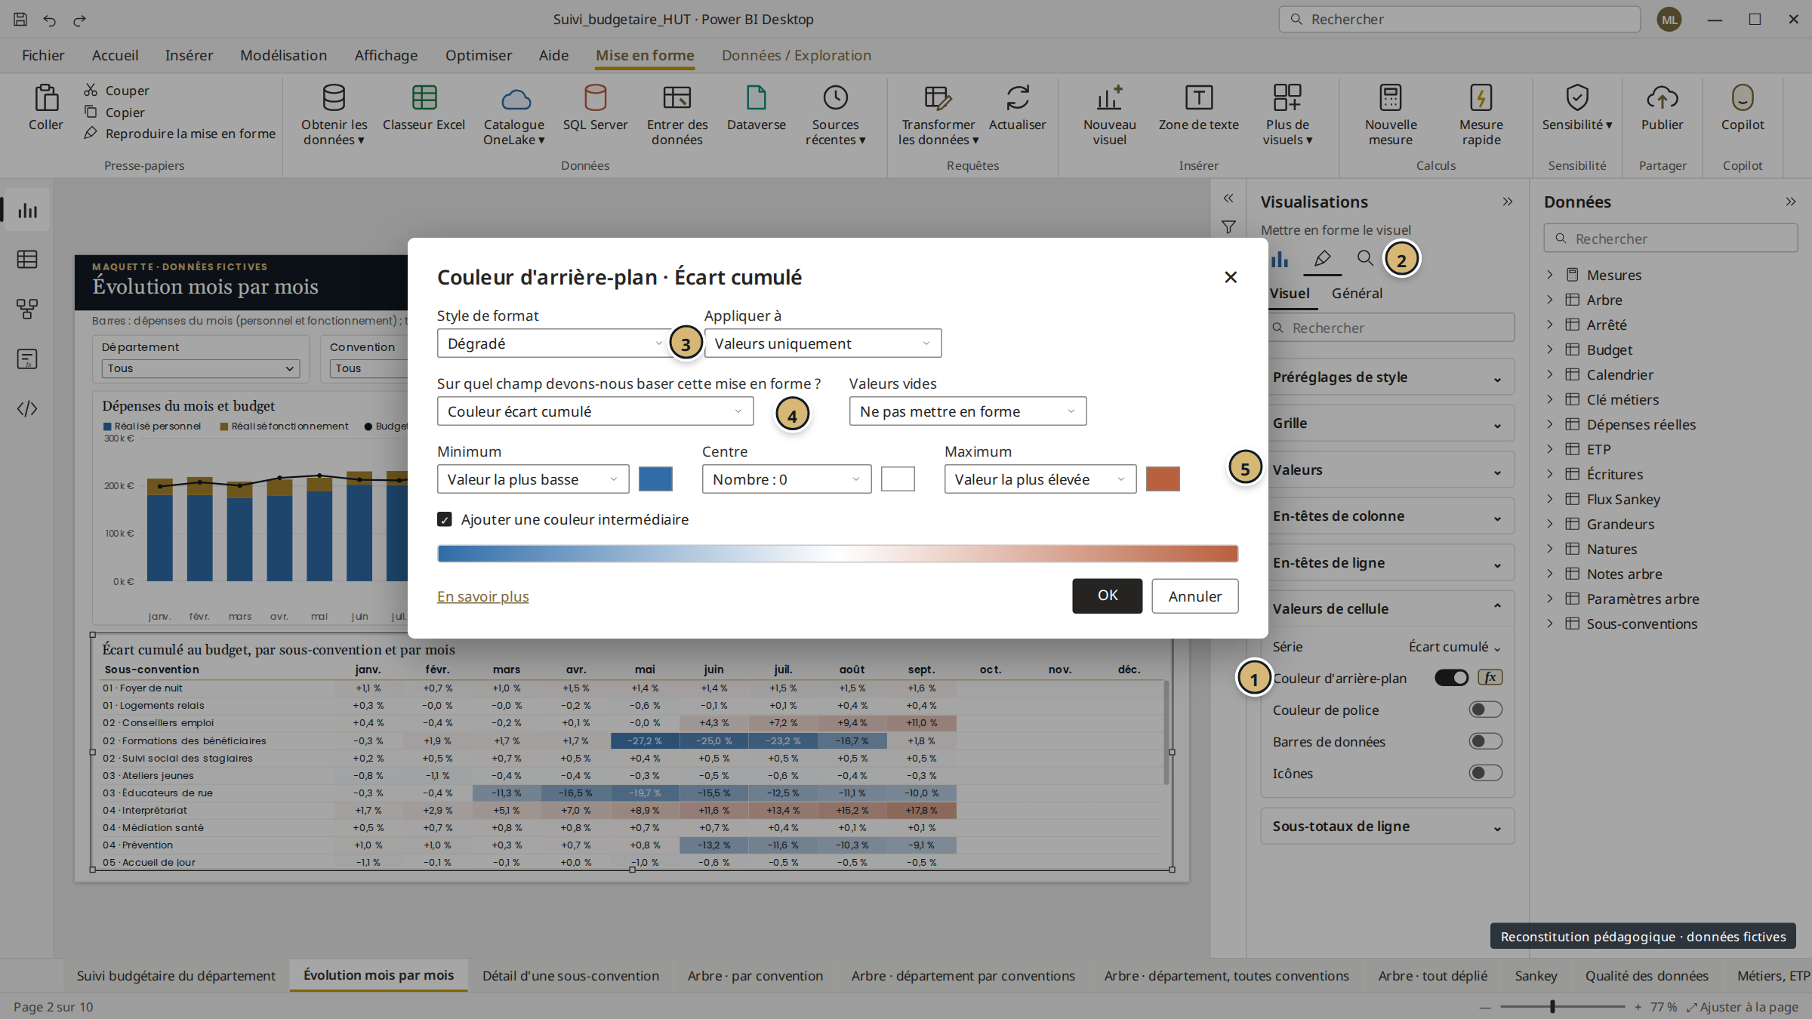Click the Publier icon
1812x1019 pixels.
click(1662, 98)
